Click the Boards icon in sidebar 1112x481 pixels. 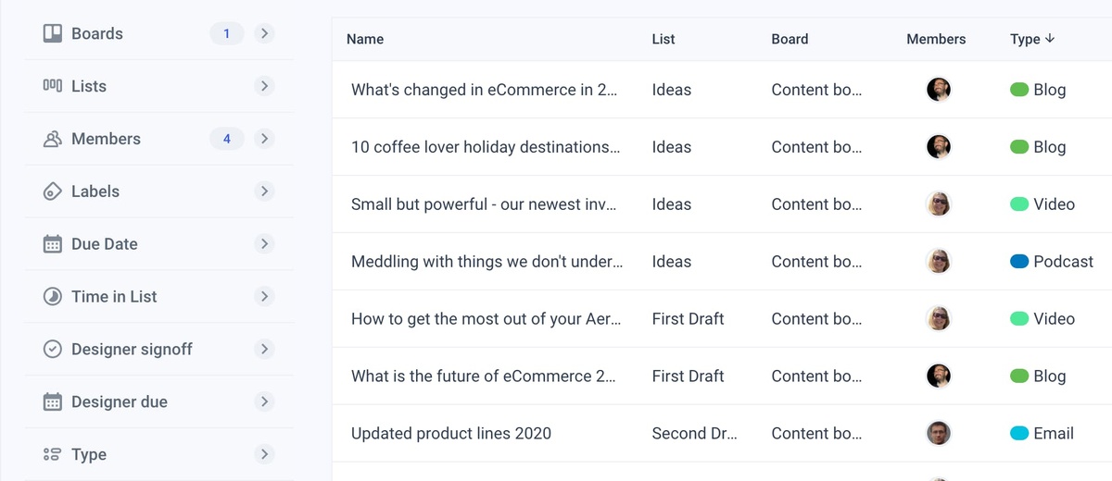click(53, 33)
